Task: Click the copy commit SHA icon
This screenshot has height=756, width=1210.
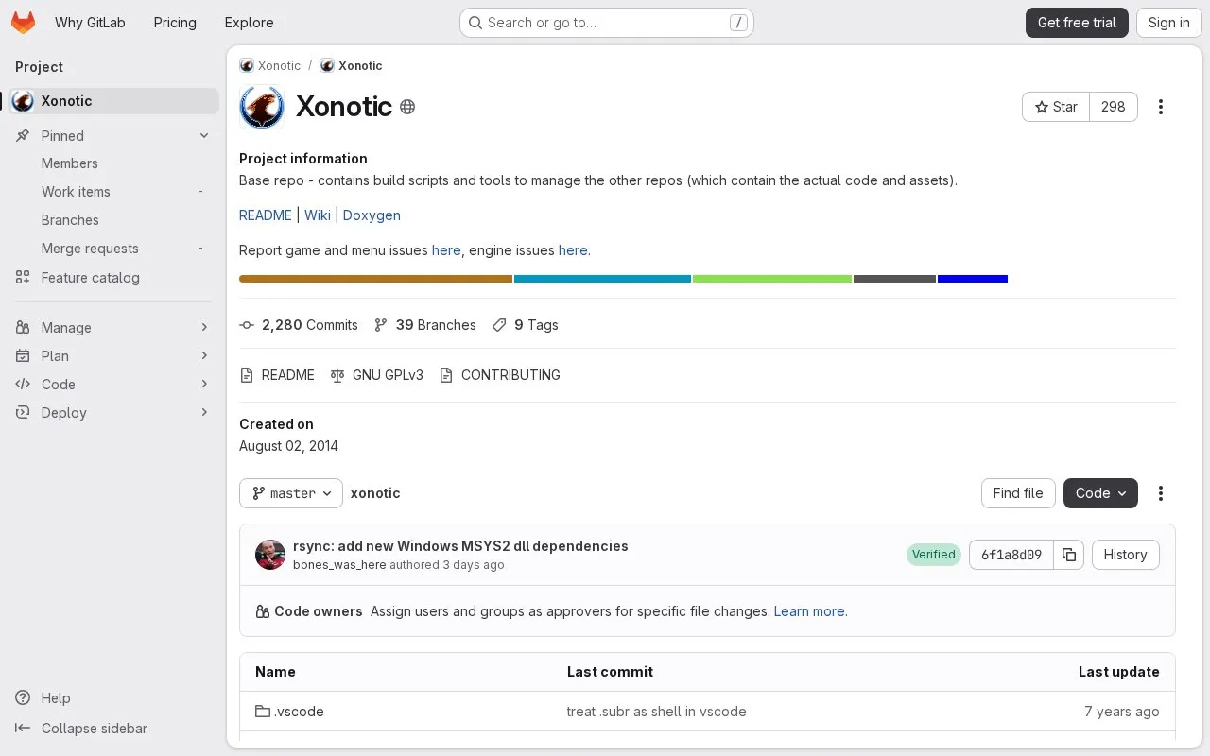Action: click(1069, 555)
